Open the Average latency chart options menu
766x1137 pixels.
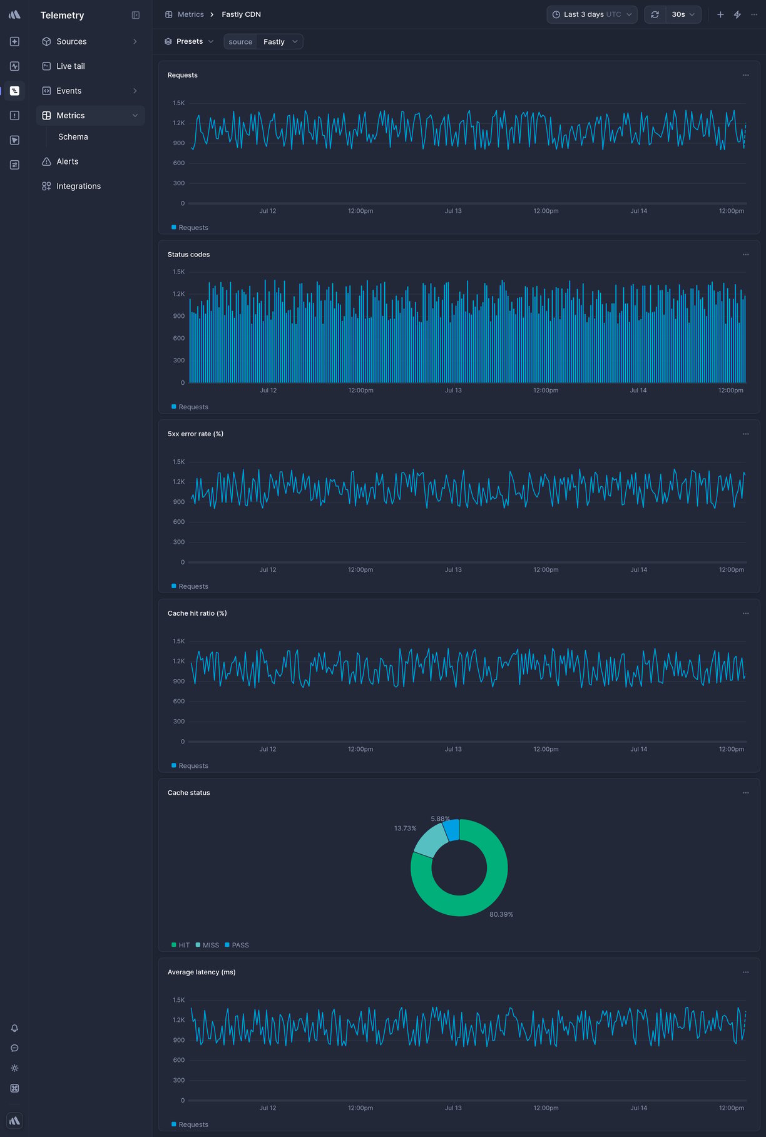coord(745,972)
